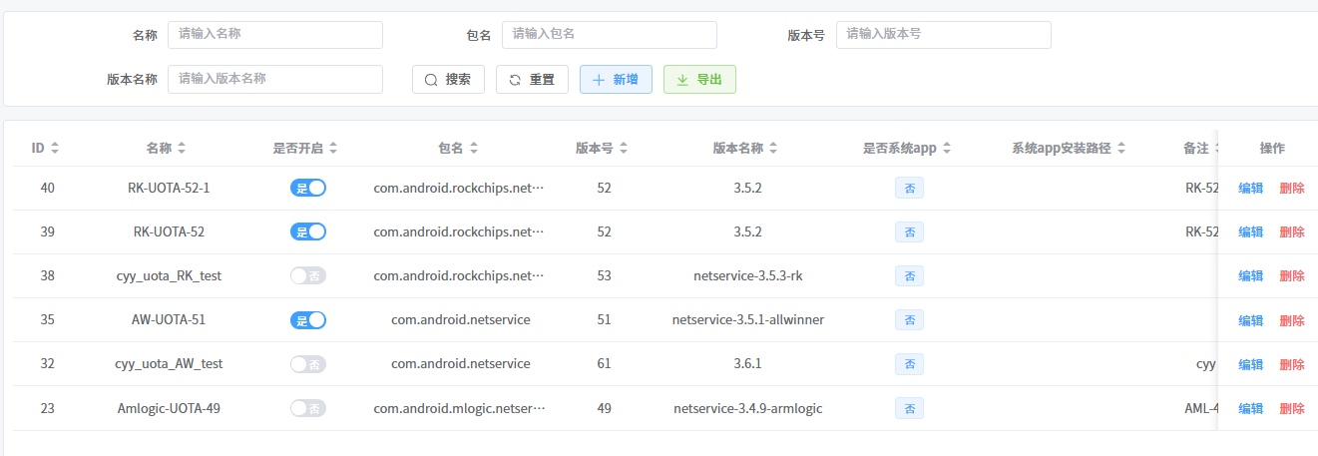Delete the AW-UOTA-51 row
The height and width of the screenshot is (456, 1318).
point(1292,320)
